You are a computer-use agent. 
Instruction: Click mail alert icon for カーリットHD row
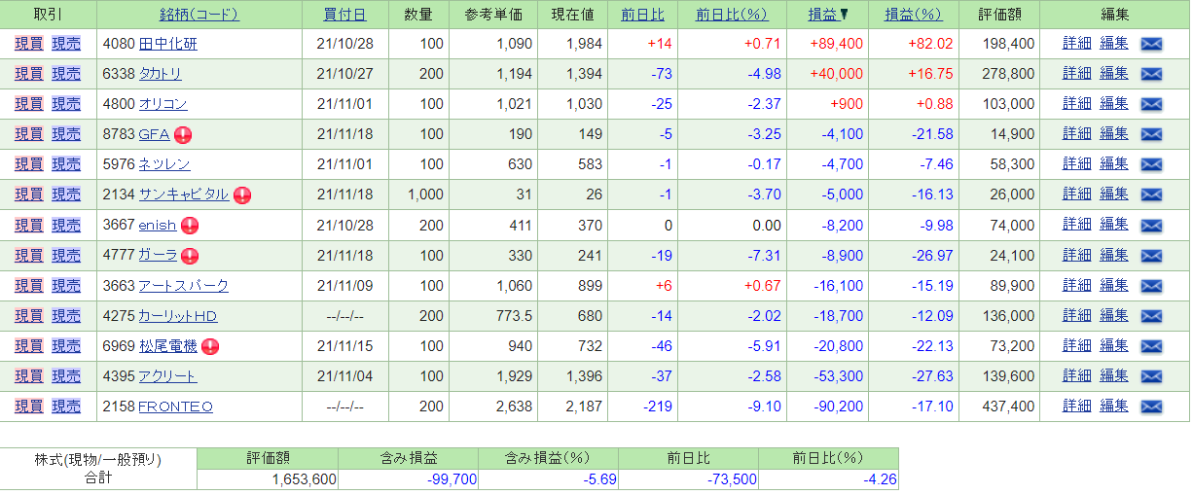pyautogui.click(x=1151, y=316)
